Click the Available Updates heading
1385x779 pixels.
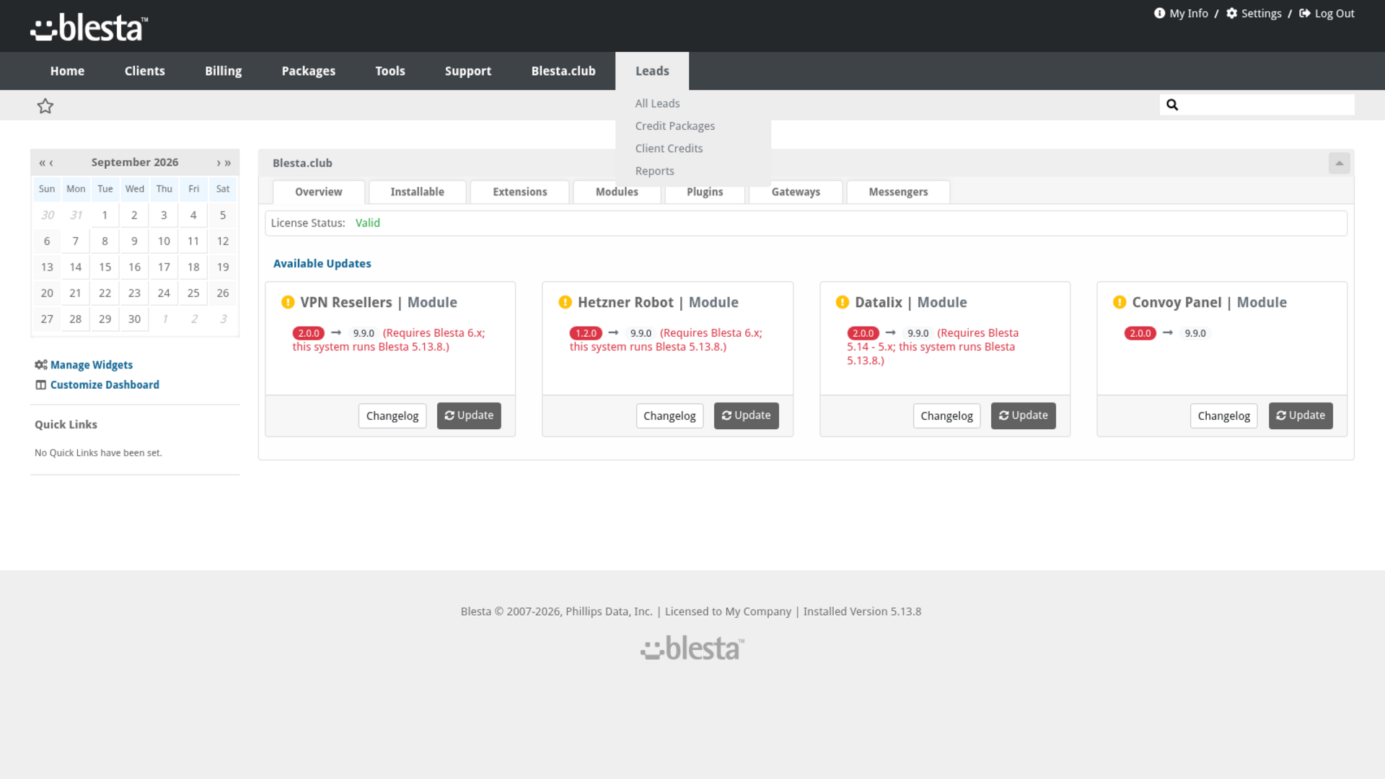(x=322, y=264)
